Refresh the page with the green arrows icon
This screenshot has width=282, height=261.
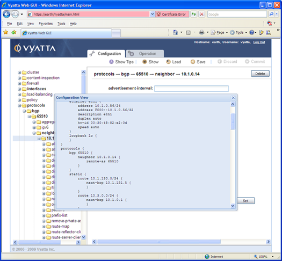pyautogui.click(x=194, y=14)
